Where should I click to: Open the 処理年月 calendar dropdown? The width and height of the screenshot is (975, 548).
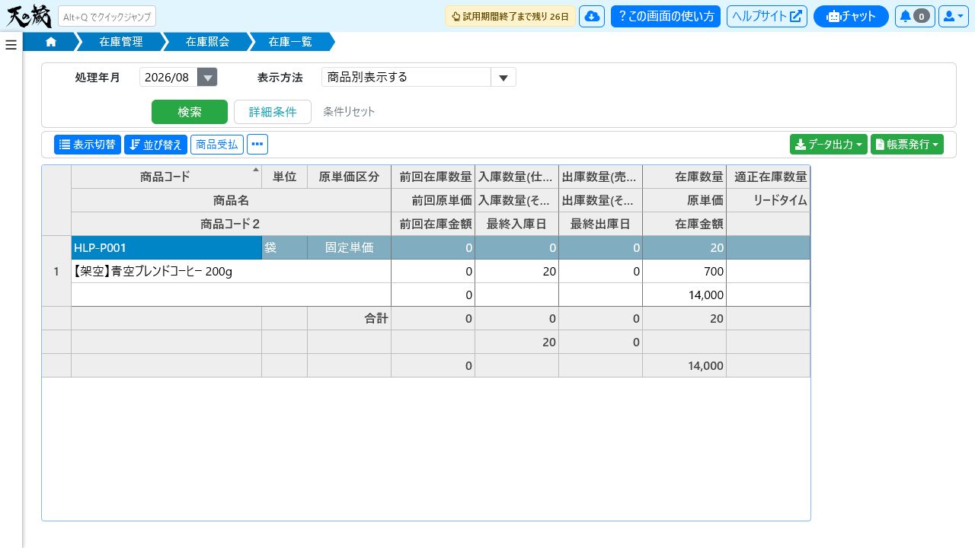pyautogui.click(x=207, y=77)
